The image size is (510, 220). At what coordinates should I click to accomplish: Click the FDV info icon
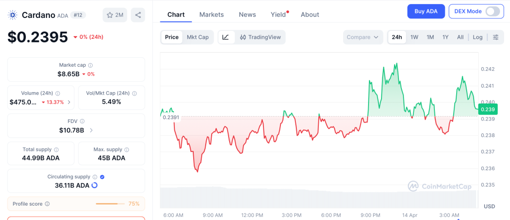[x=82, y=121]
